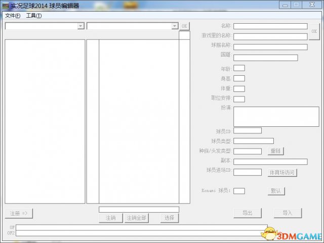Click the 注销全部 button
Viewport: 324px width, 243px height.
coord(137,218)
